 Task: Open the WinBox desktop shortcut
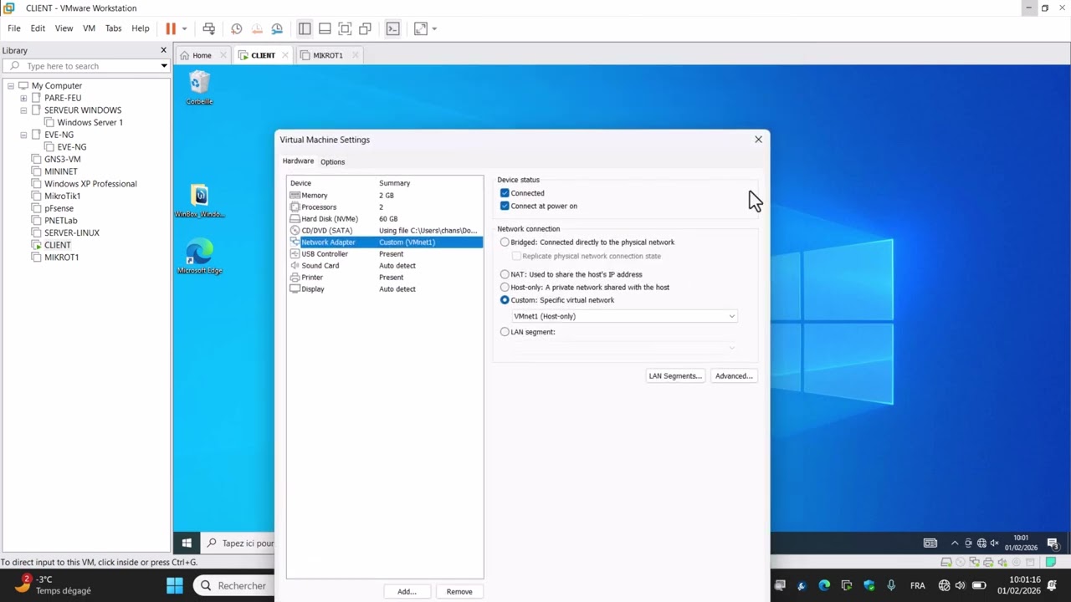[x=199, y=202]
